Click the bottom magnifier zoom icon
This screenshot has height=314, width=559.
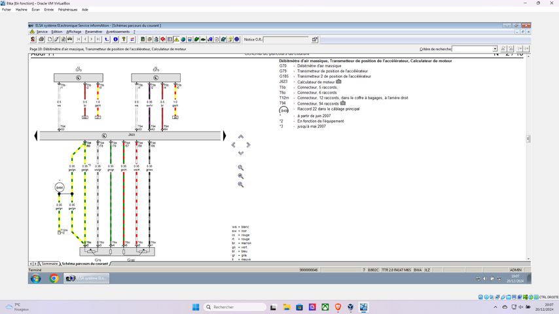coord(241,184)
